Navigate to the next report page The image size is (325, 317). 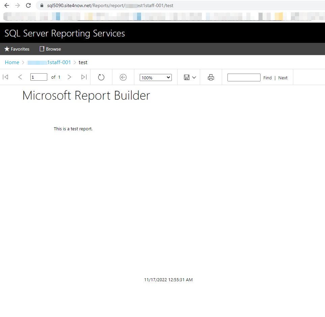(x=69, y=77)
